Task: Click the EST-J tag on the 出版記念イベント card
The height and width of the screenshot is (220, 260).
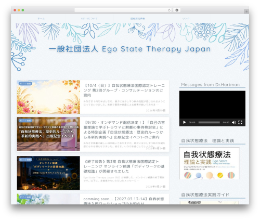Action: point(25,121)
